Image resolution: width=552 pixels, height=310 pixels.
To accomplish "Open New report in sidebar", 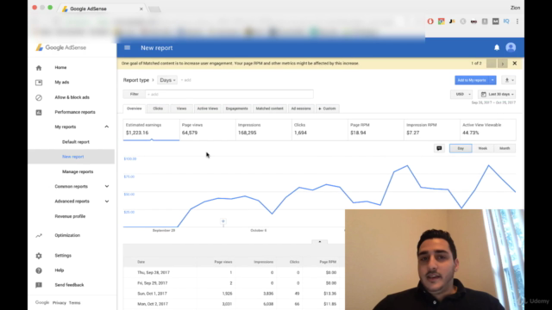I will 72,157.
